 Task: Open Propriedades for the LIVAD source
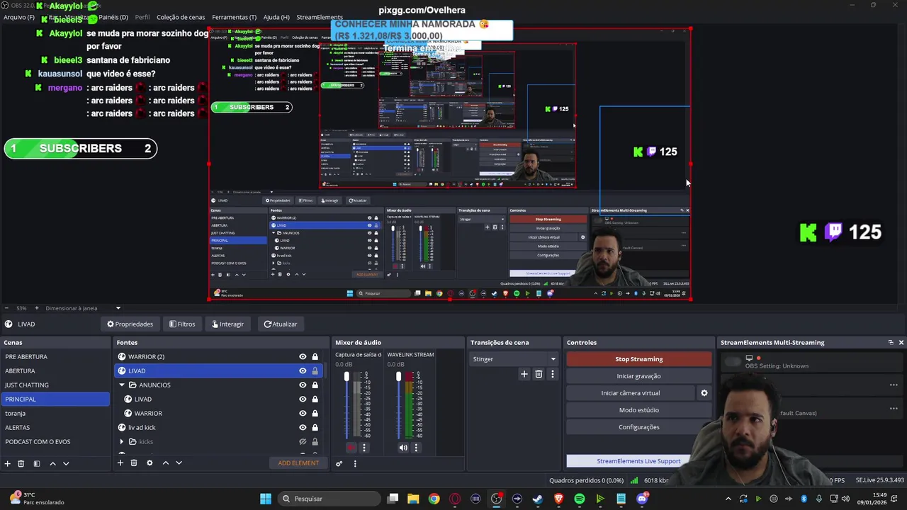(130, 324)
